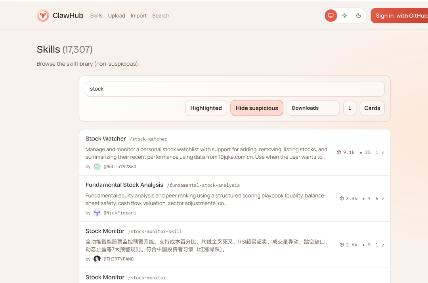428x283 pixels.
Task: Click the star icon beside 9
Action: [363, 245]
